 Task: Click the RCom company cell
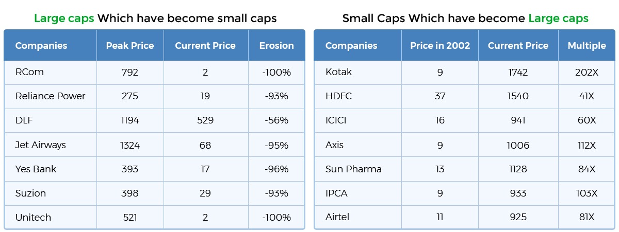click(29, 73)
